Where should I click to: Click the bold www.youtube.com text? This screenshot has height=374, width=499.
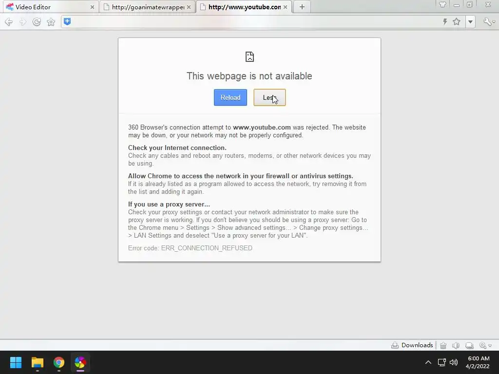click(262, 127)
